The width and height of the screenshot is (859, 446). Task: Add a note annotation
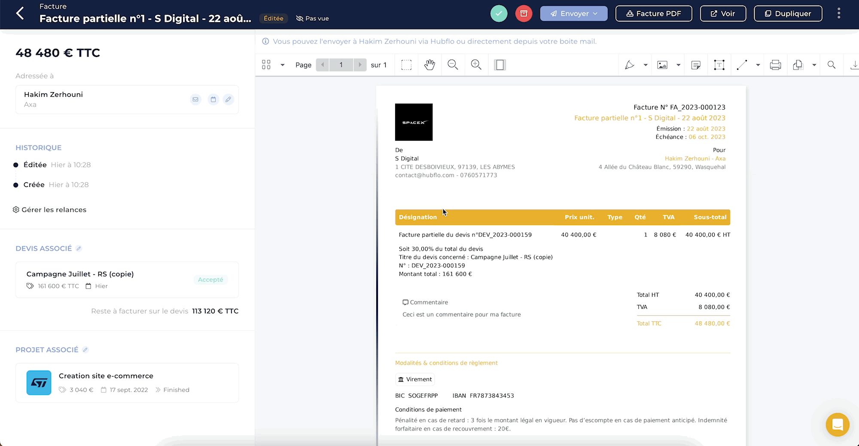click(x=696, y=65)
